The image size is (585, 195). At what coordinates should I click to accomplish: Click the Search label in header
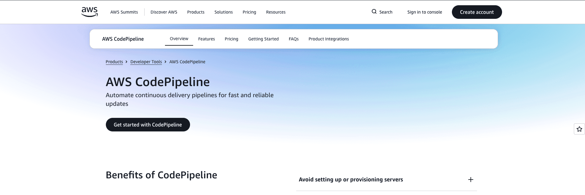point(386,12)
